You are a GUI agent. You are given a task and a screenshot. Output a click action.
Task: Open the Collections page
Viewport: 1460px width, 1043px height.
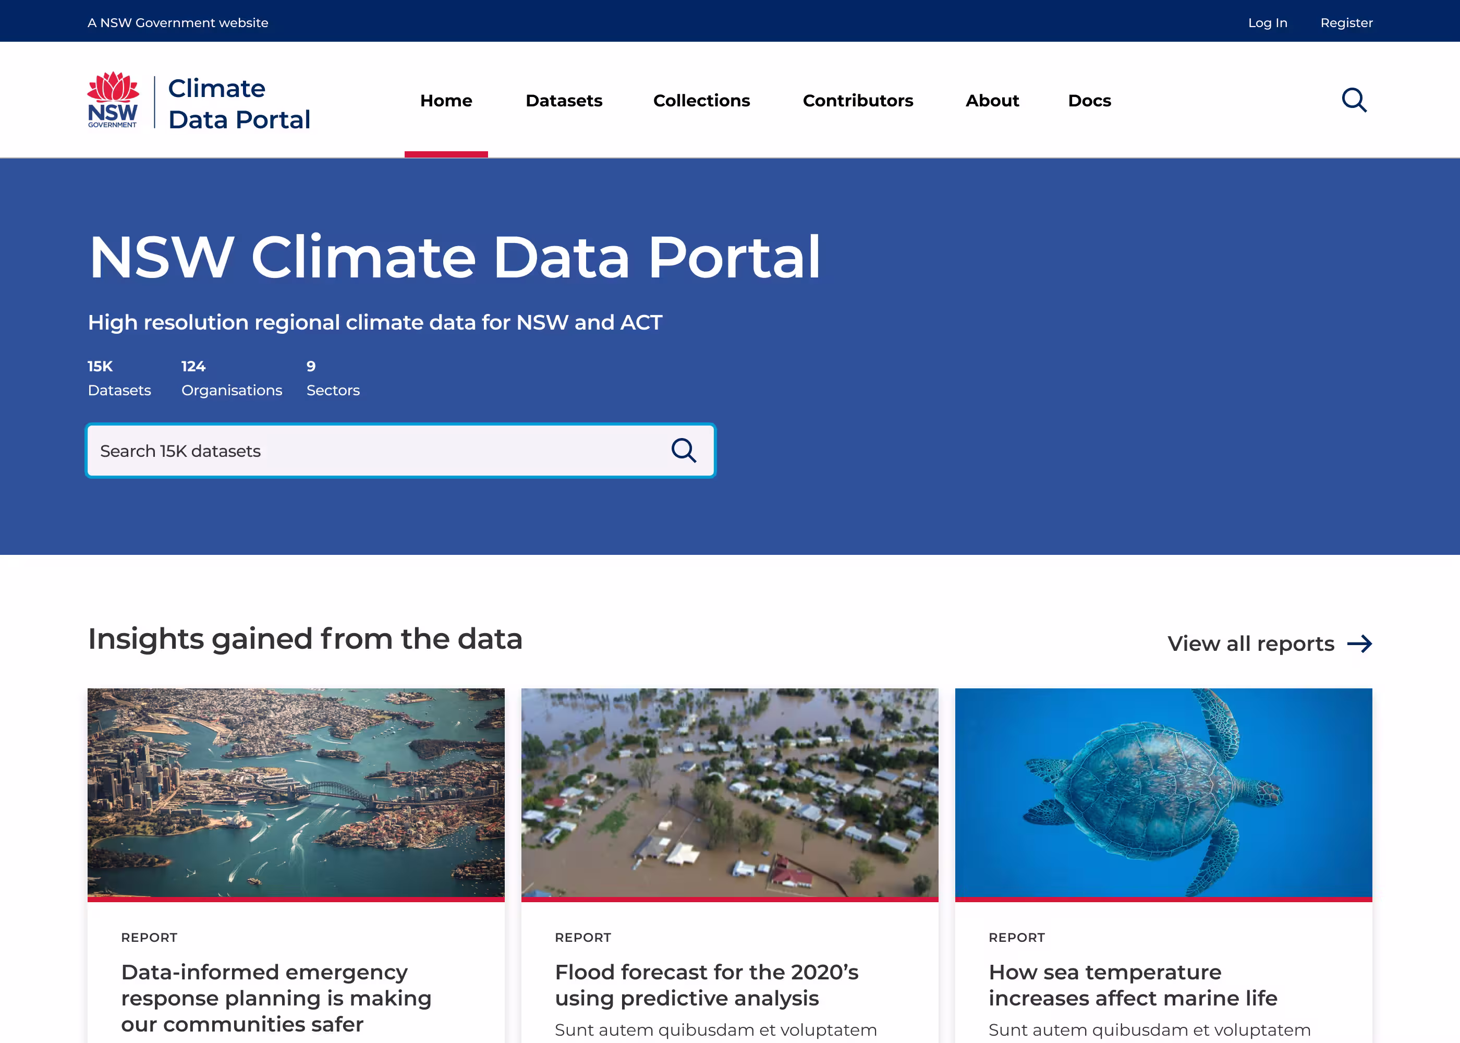click(x=702, y=100)
